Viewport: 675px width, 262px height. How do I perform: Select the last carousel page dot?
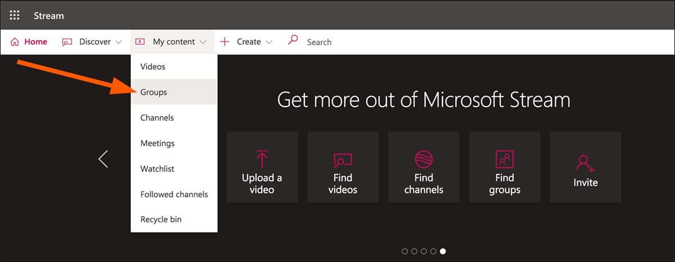443,251
